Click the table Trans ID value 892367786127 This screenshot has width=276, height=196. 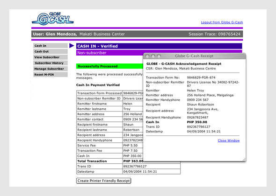[135, 166]
